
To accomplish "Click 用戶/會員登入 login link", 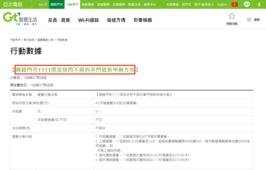I will (204, 4).
